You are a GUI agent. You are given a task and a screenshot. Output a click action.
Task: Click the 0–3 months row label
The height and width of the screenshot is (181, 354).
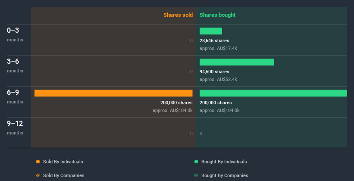[x=15, y=34]
